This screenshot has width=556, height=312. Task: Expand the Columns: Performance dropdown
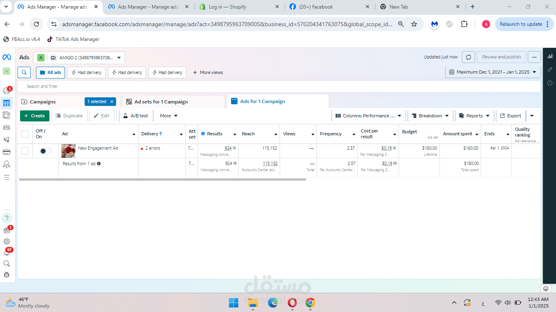click(368, 116)
